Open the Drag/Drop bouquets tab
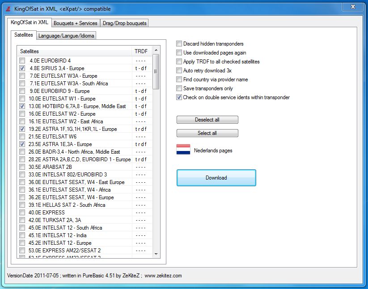This screenshot has width=368, height=289. 124,23
